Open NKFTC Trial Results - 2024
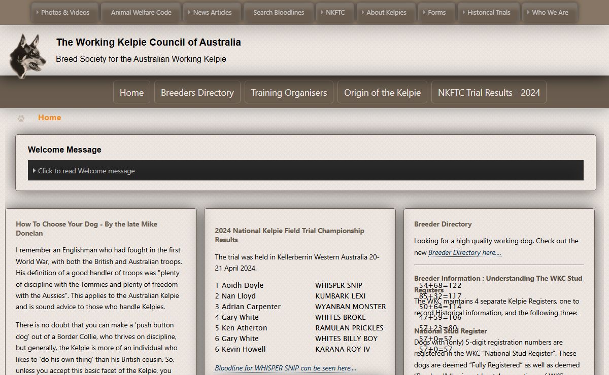Image resolution: width=609 pixels, height=375 pixels. click(489, 92)
